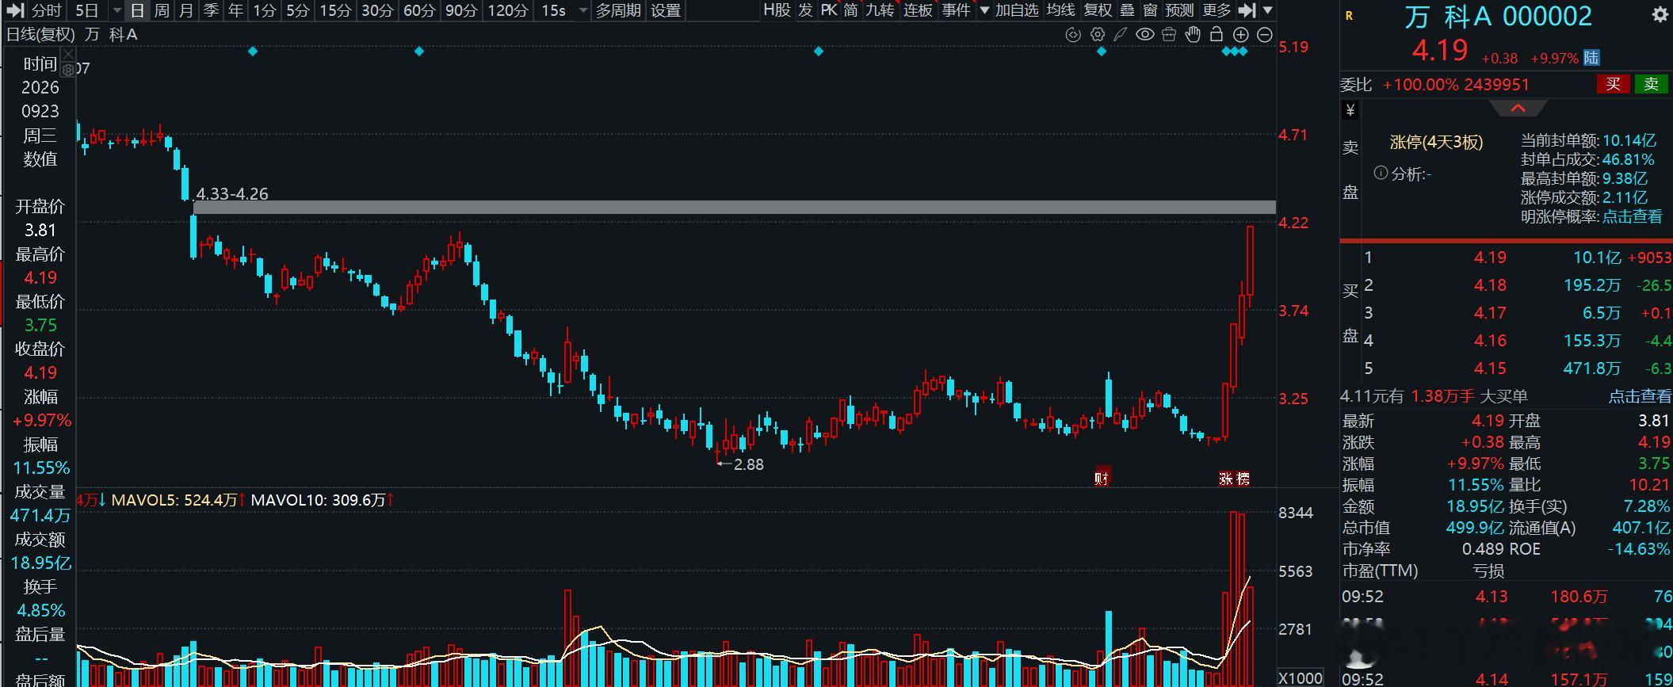Screen dimensions: 1673x687
Task: Select 1分 one-minute period
Action: tap(264, 10)
